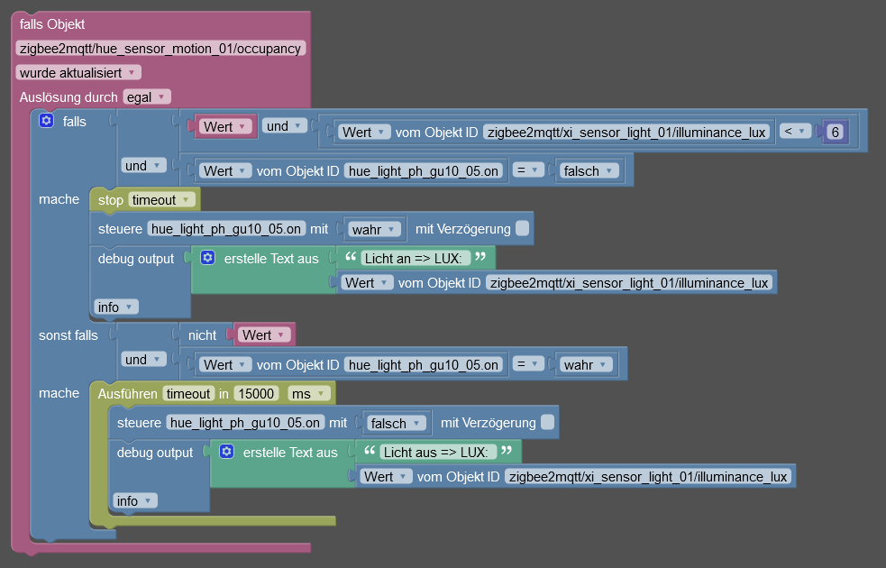886x568 pixels.
Task: Open Wert dropdown before illuminance_lux comparison
Action: [x=364, y=133]
